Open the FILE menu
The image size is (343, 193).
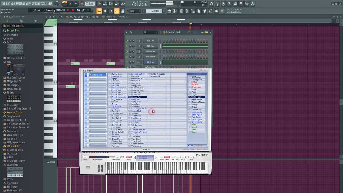pos(3,3)
